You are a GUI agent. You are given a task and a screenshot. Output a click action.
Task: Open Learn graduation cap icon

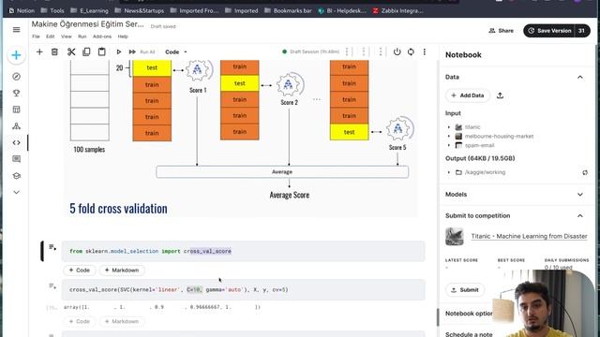click(17, 176)
